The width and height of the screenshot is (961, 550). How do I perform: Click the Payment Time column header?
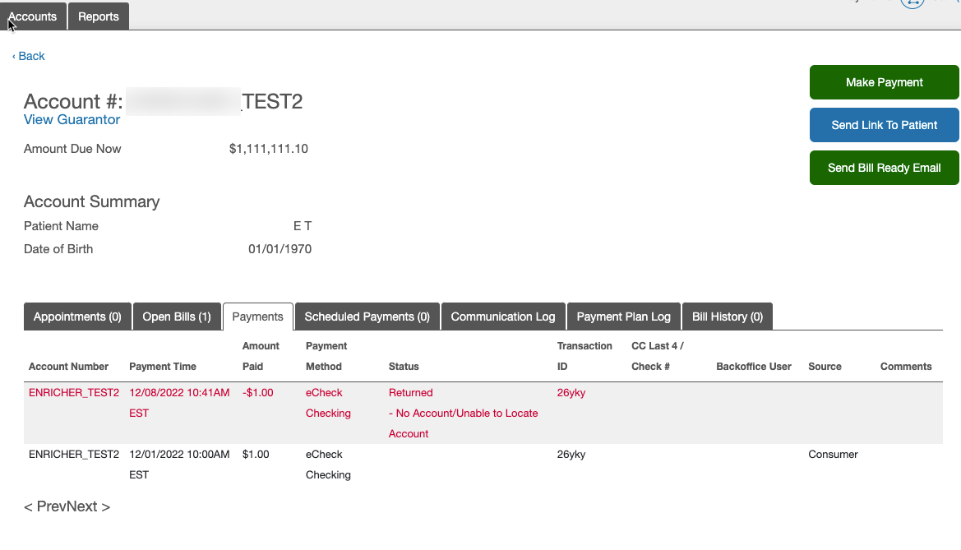pyautogui.click(x=162, y=367)
